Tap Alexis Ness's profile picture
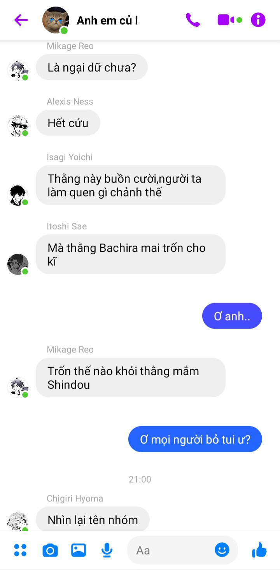Screen dimensions: 280x570 [x=18, y=126]
